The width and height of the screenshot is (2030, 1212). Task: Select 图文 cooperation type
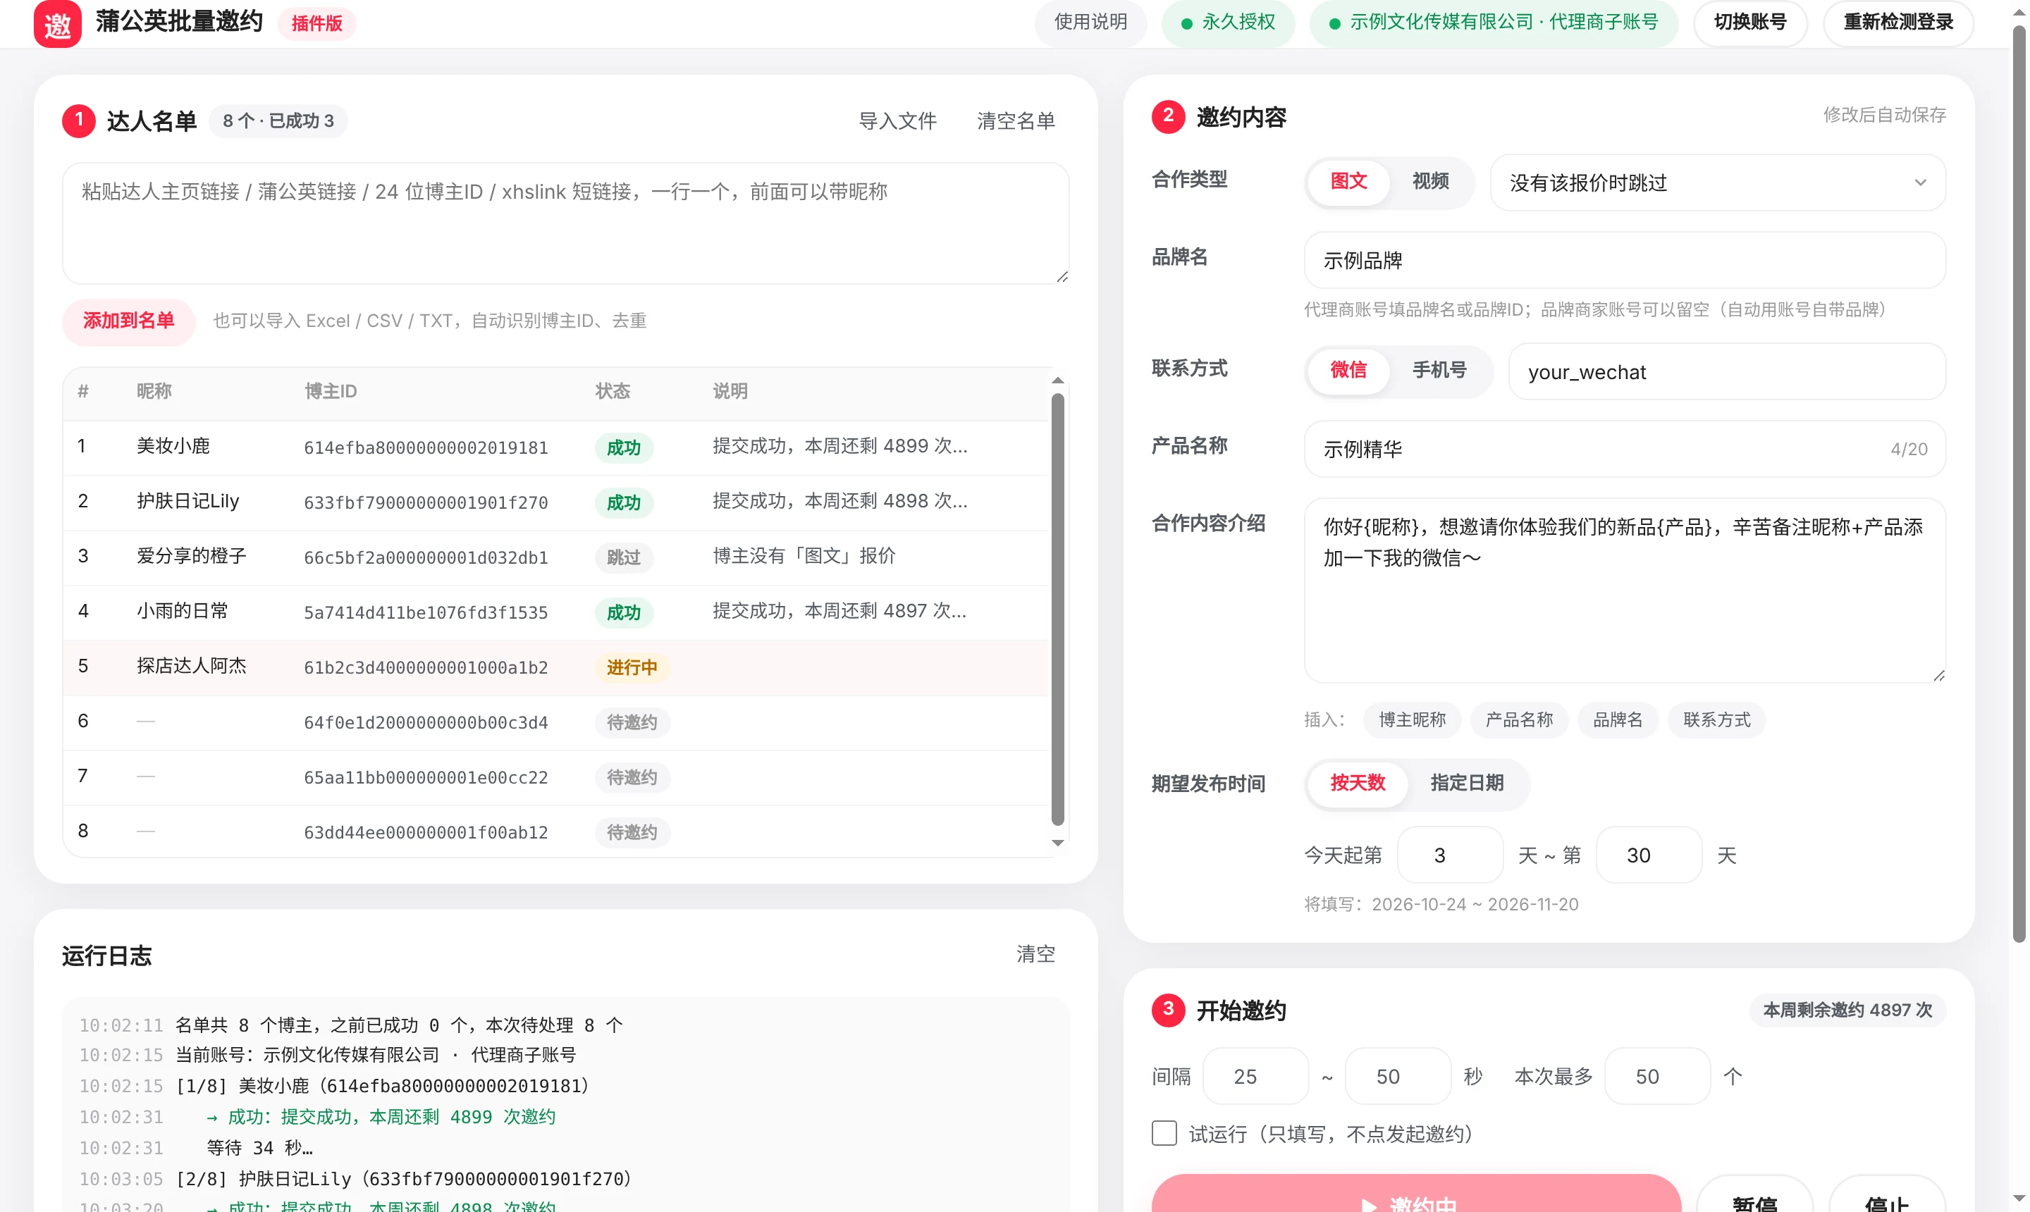[x=1350, y=181]
